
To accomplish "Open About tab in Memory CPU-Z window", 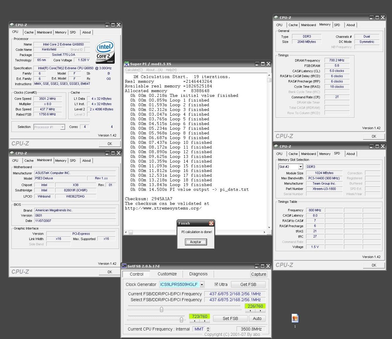I will coord(351,25).
